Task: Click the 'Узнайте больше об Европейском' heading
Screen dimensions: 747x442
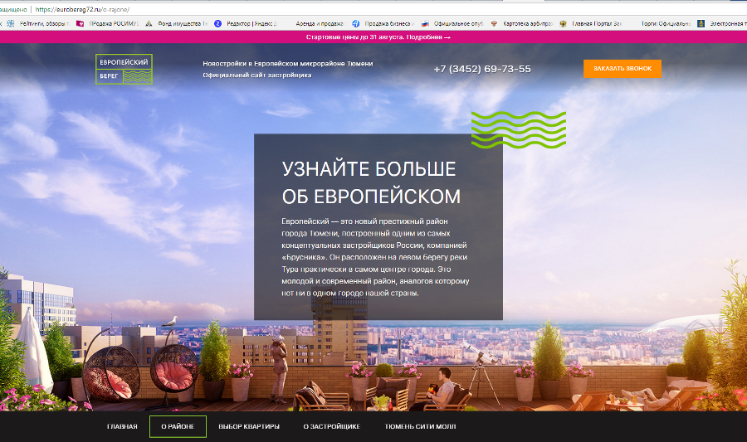Action: (x=371, y=182)
